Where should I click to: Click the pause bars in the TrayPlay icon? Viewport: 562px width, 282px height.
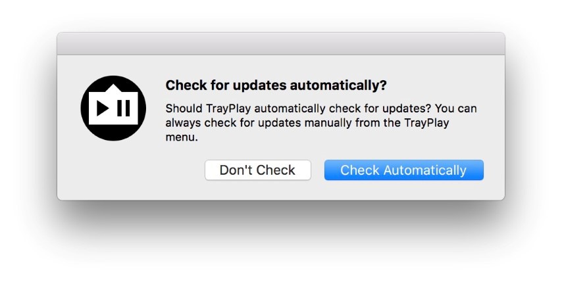[x=123, y=108]
